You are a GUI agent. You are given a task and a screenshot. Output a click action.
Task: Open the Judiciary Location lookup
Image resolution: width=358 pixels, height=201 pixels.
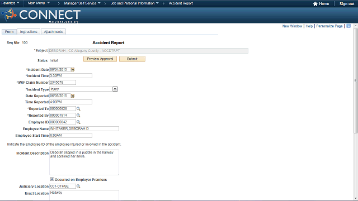(x=78, y=186)
